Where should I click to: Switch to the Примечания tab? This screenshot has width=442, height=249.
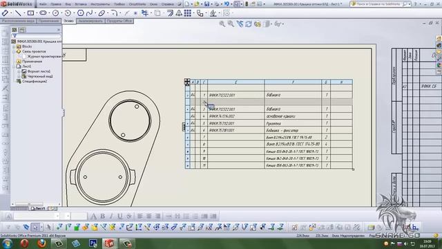[x=48, y=21]
